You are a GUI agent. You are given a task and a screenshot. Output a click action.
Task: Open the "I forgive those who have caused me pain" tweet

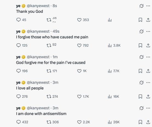(x=52, y=37)
